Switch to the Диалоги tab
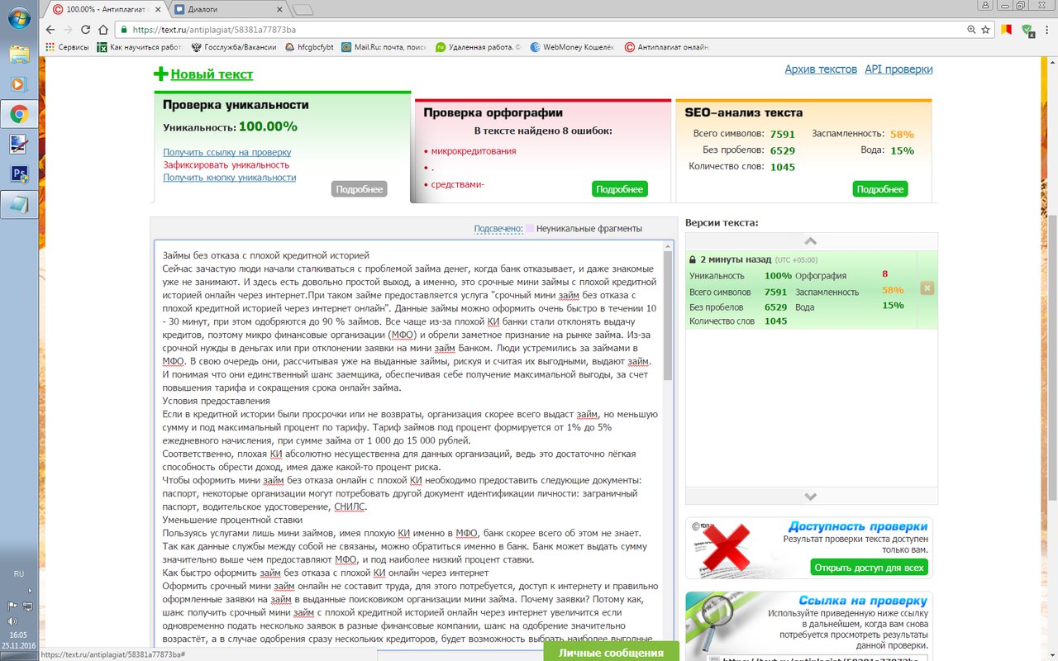 [227, 10]
